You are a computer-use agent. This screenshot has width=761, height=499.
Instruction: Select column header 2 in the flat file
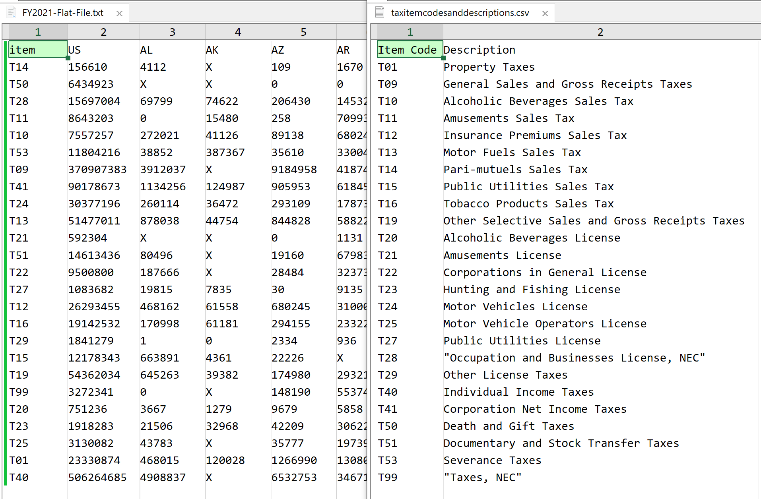coord(104,32)
